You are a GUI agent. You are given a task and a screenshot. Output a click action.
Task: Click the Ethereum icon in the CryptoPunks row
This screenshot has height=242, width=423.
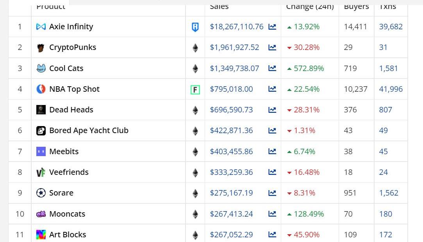(x=195, y=48)
